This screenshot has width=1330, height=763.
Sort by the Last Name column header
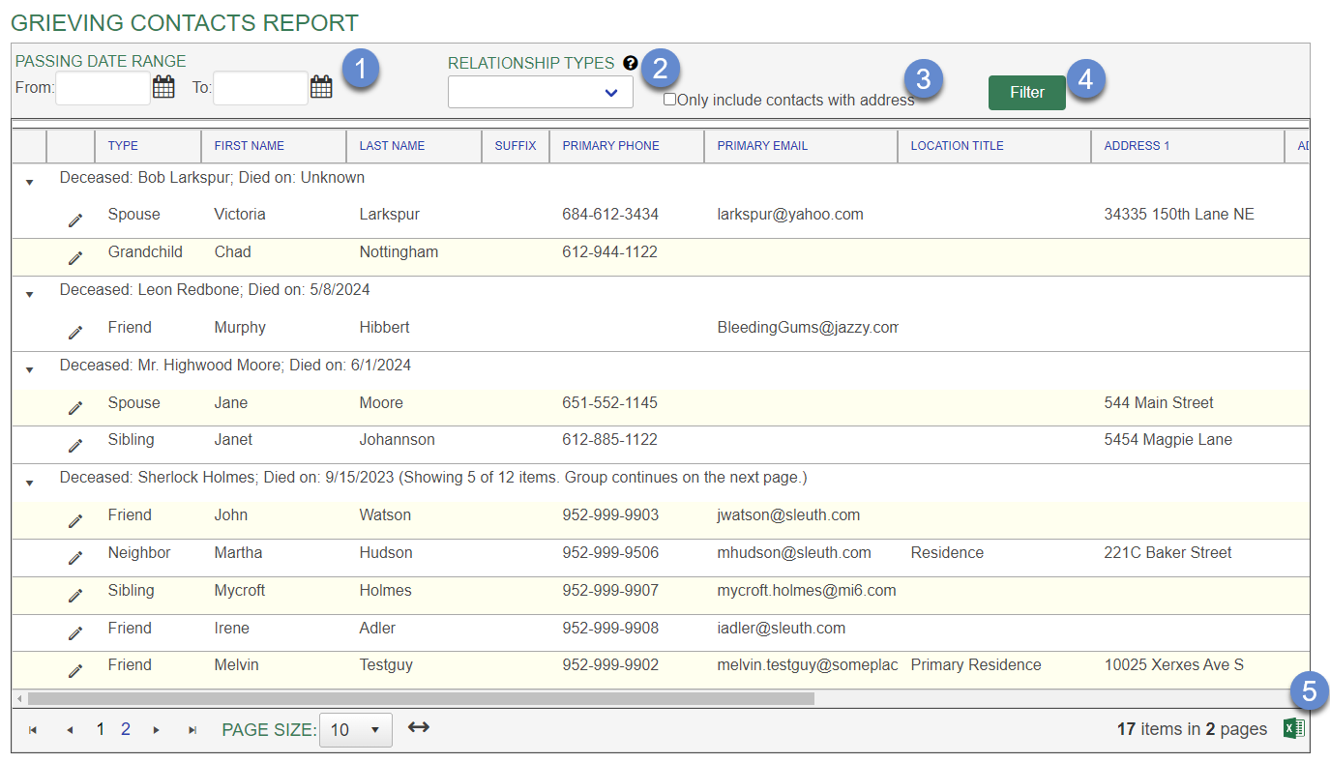[392, 146]
